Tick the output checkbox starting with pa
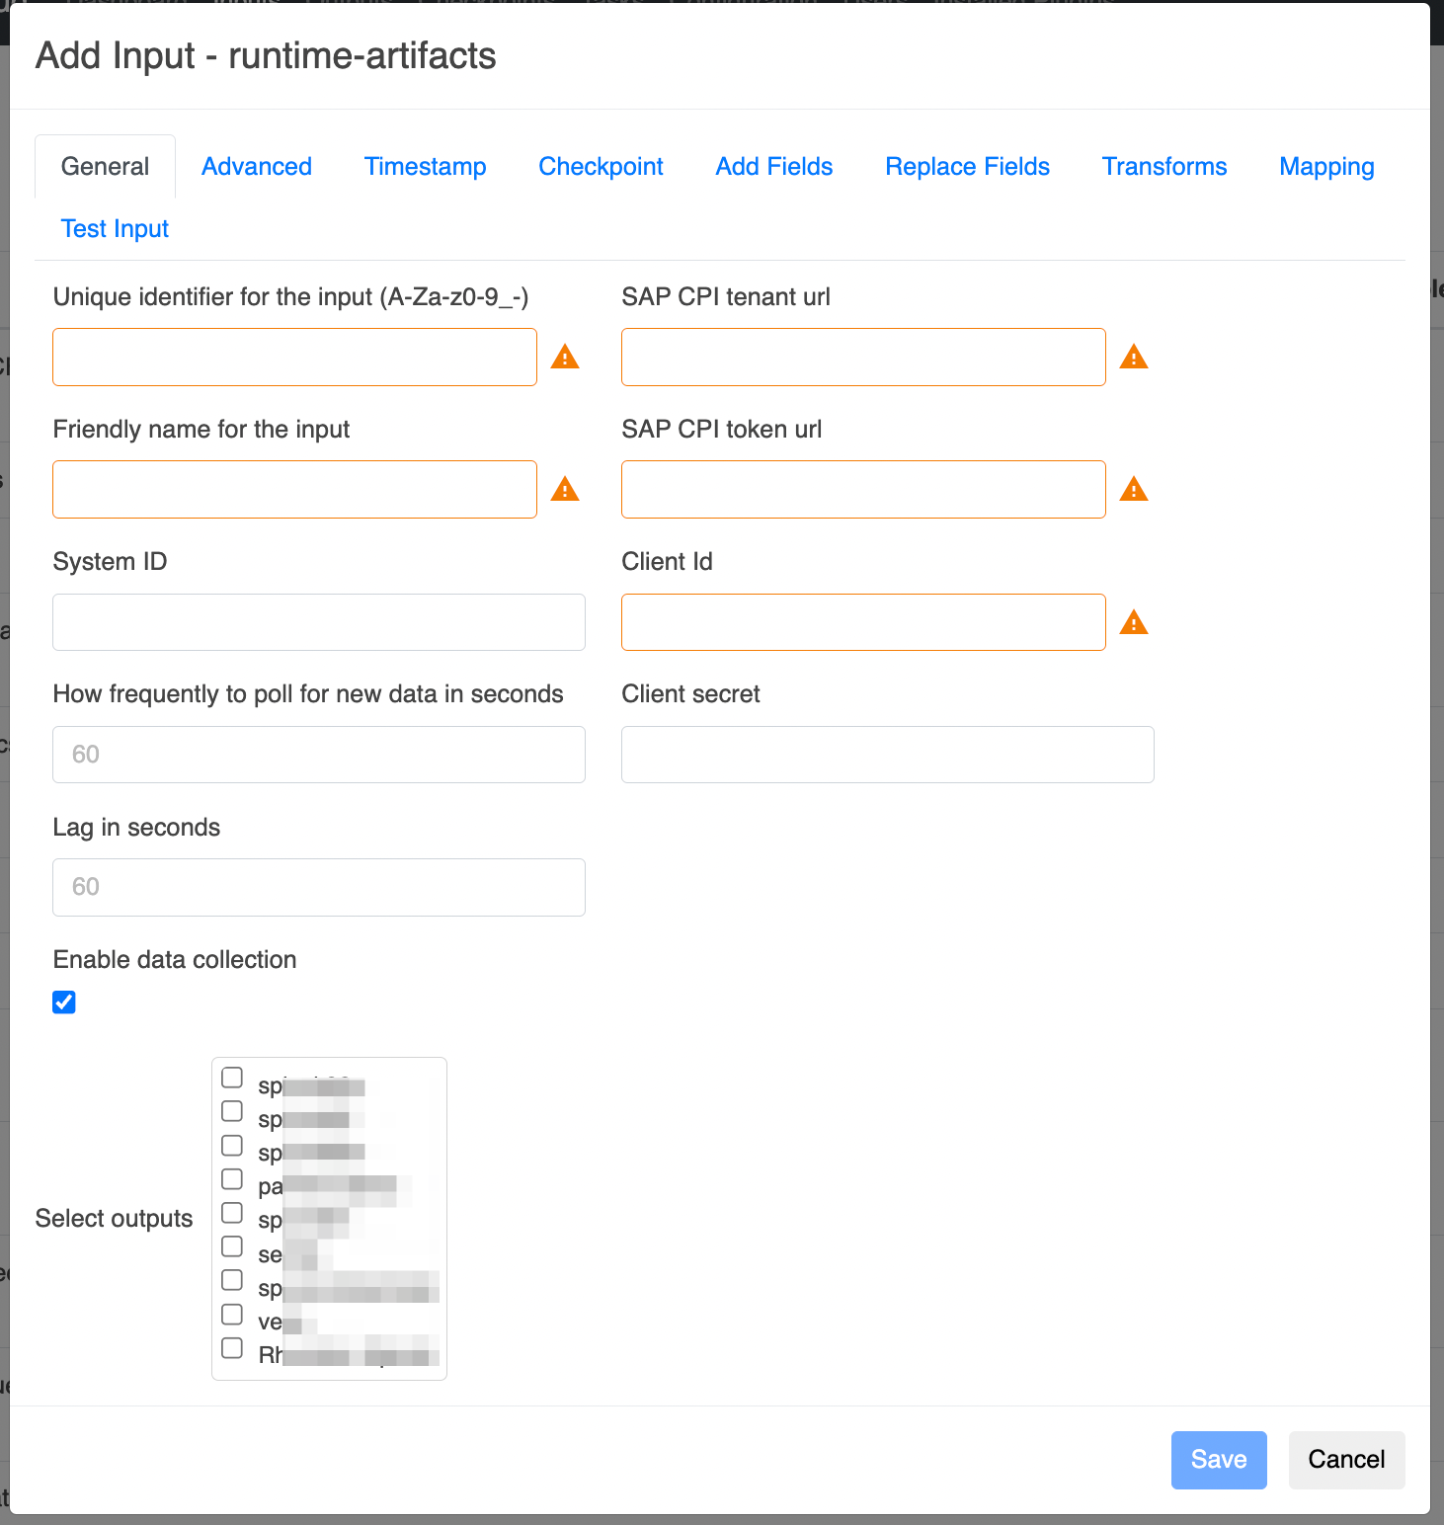This screenshot has height=1525, width=1444. point(232,1179)
